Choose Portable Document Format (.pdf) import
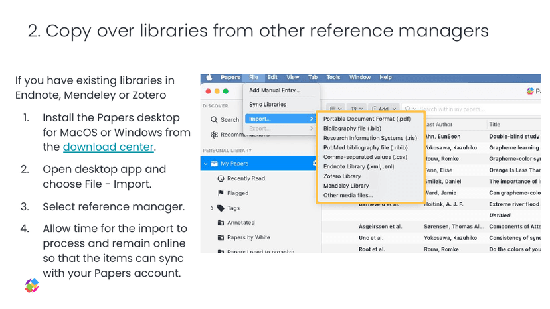Image resolution: width=550 pixels, height=309 pixels. [367, 119]
